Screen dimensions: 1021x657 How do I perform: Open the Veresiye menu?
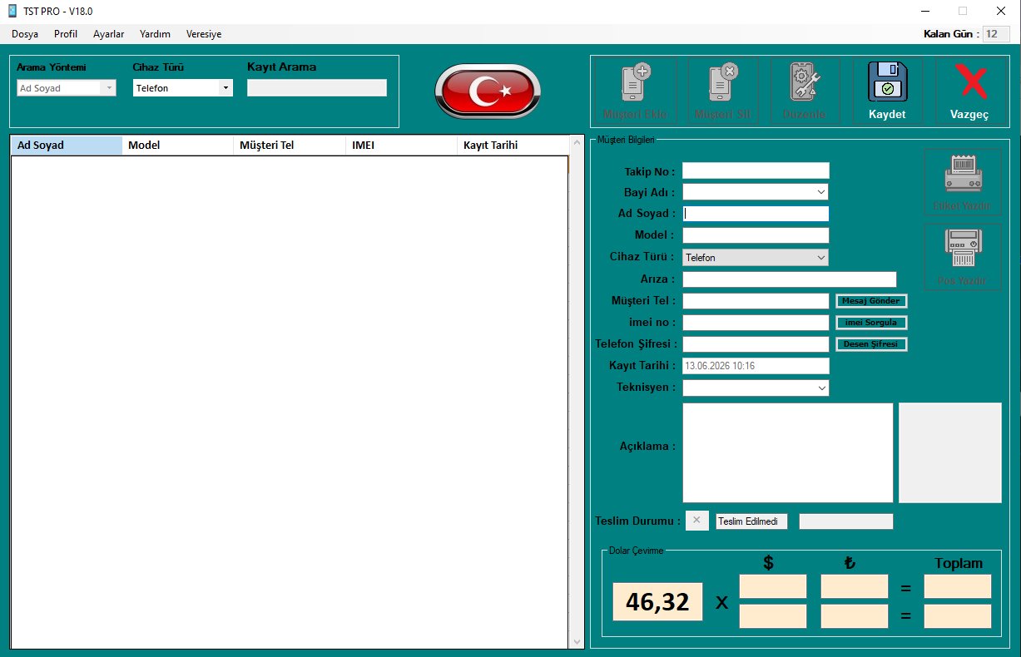[x=204, y=34]
